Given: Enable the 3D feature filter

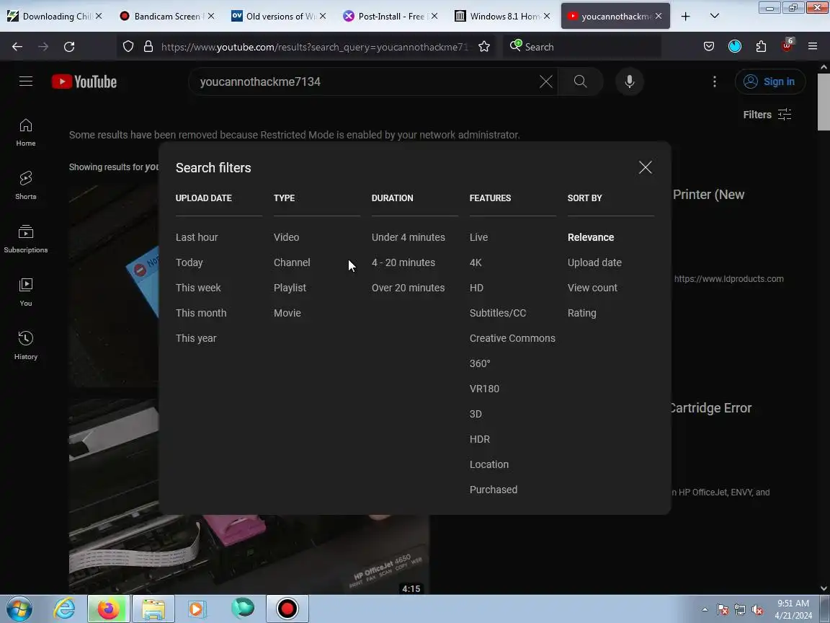Looking at the screenshot, I should pos(476,415).
